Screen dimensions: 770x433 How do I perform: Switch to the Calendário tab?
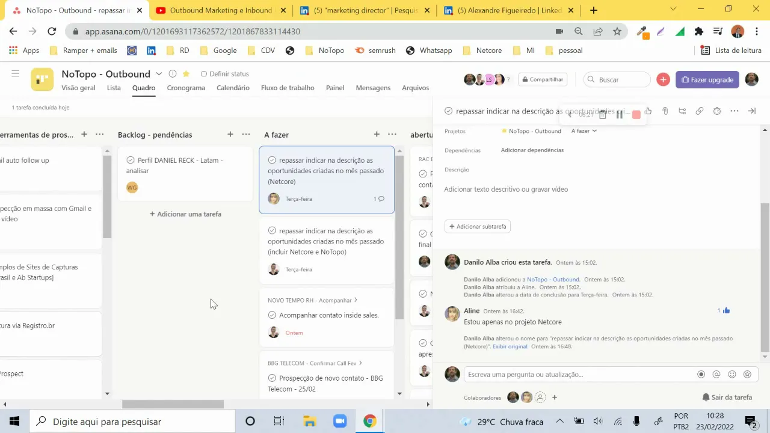233,88
